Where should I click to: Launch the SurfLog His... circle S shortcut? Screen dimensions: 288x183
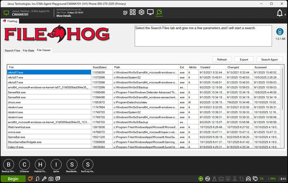tap(88, 165)
